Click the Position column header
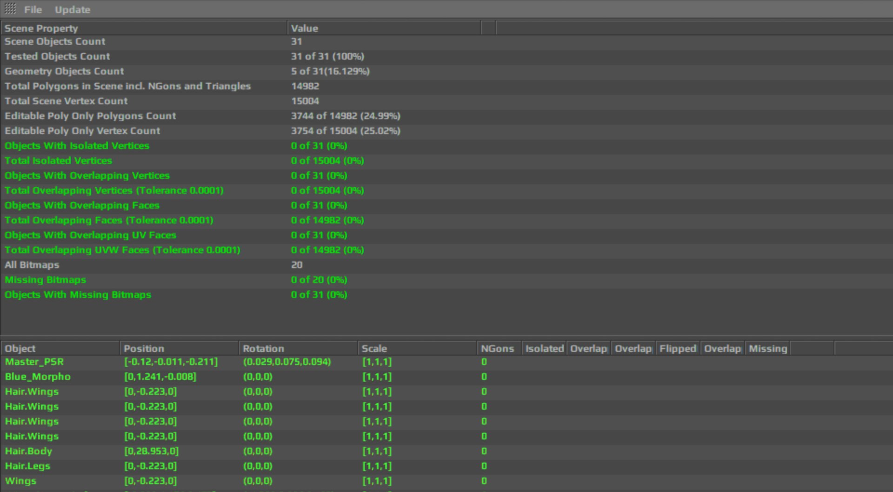 180,349
